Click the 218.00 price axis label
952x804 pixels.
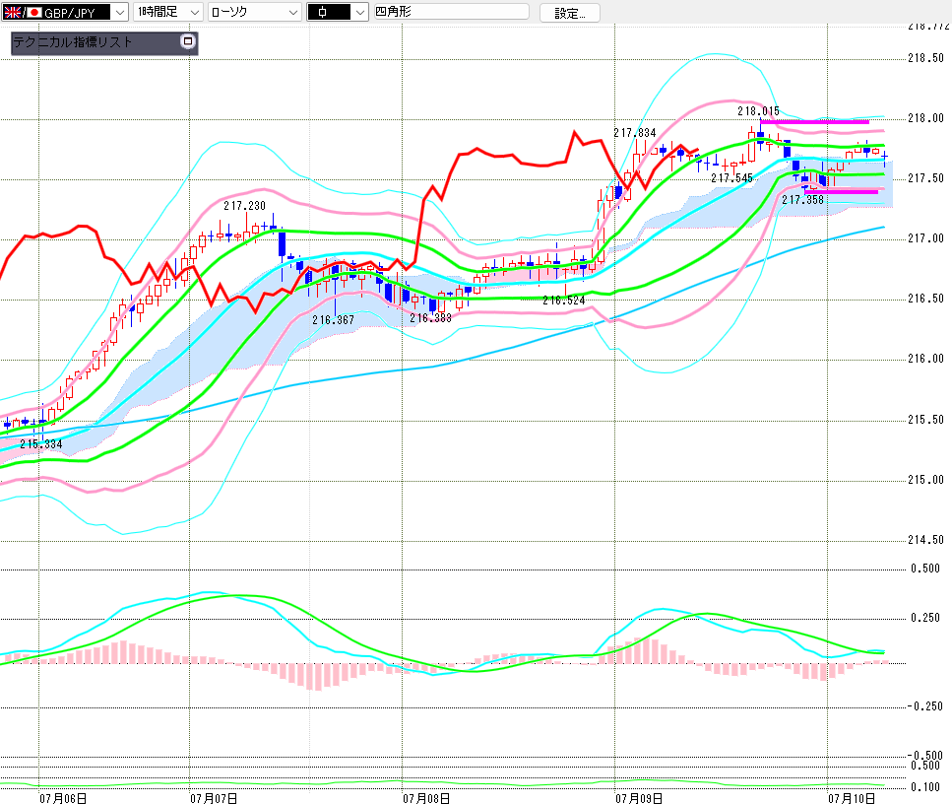click(925, 118)
